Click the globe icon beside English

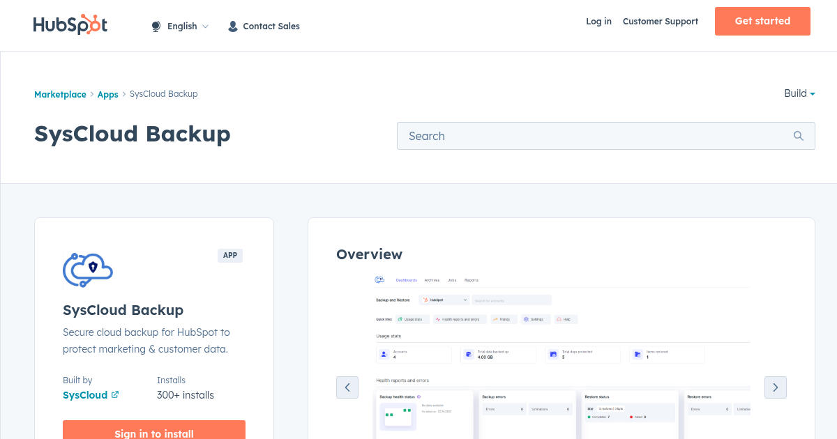coord(155,26)
